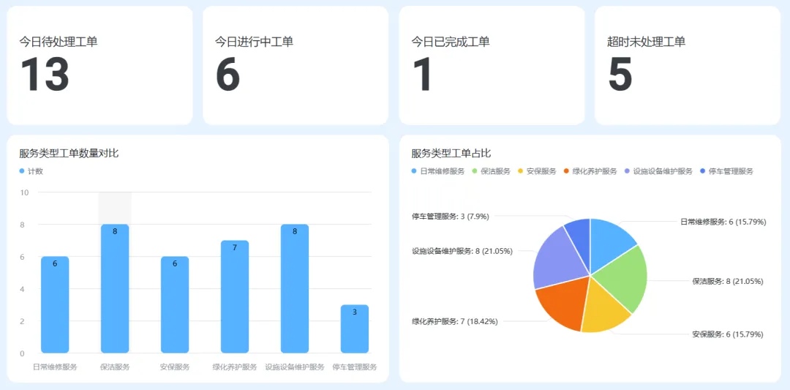Toggle 设施设备维护服务 legend item in pie chart
Viewport: 790px width, 390px height.
pyautogui.click(x=658, y=171)
